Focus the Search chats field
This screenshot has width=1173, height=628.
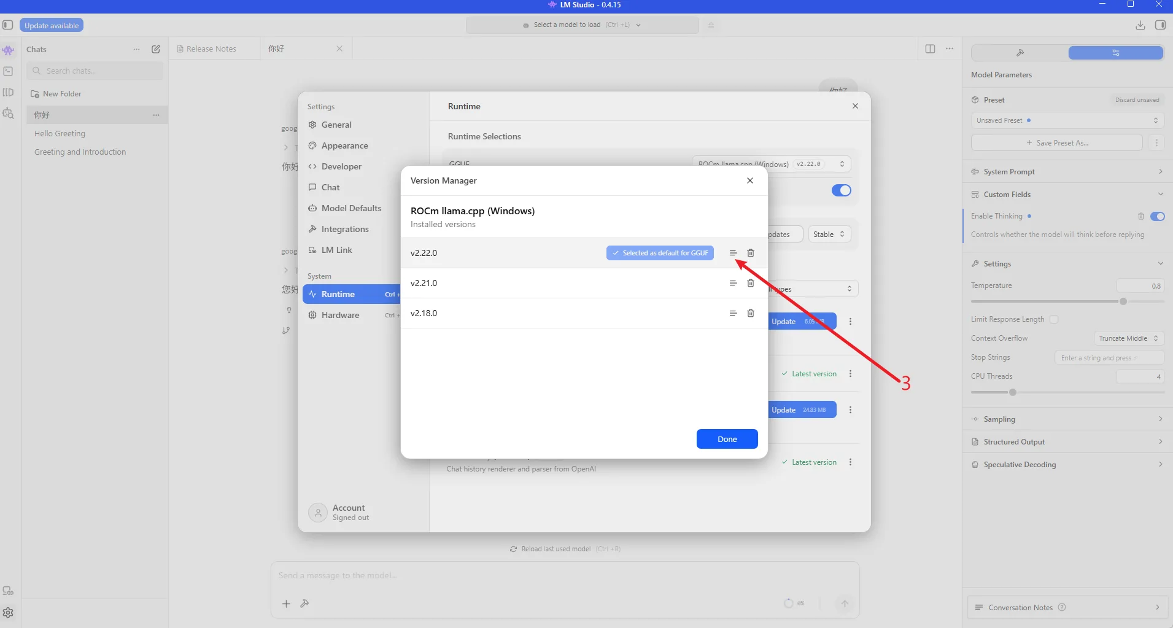pos(95,71)
